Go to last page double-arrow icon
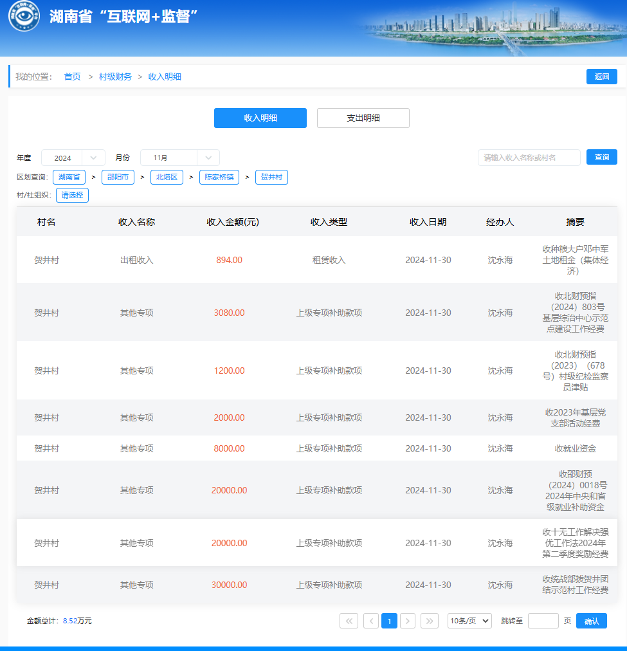The height and width of the screenshot is (651, 627). [x=430, y=621]
